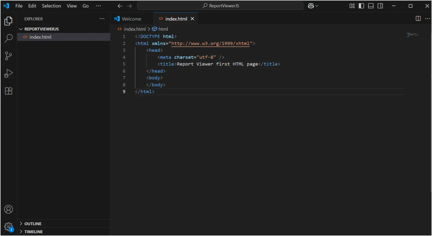Open the Search view in the activity bar
Image resolution: width=432 pixels, height=236 pixels.
[8, 38]
